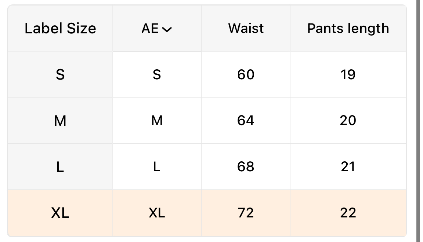Click waist value 72
This screenshot has width=423, height=242.
coord(246,213)
